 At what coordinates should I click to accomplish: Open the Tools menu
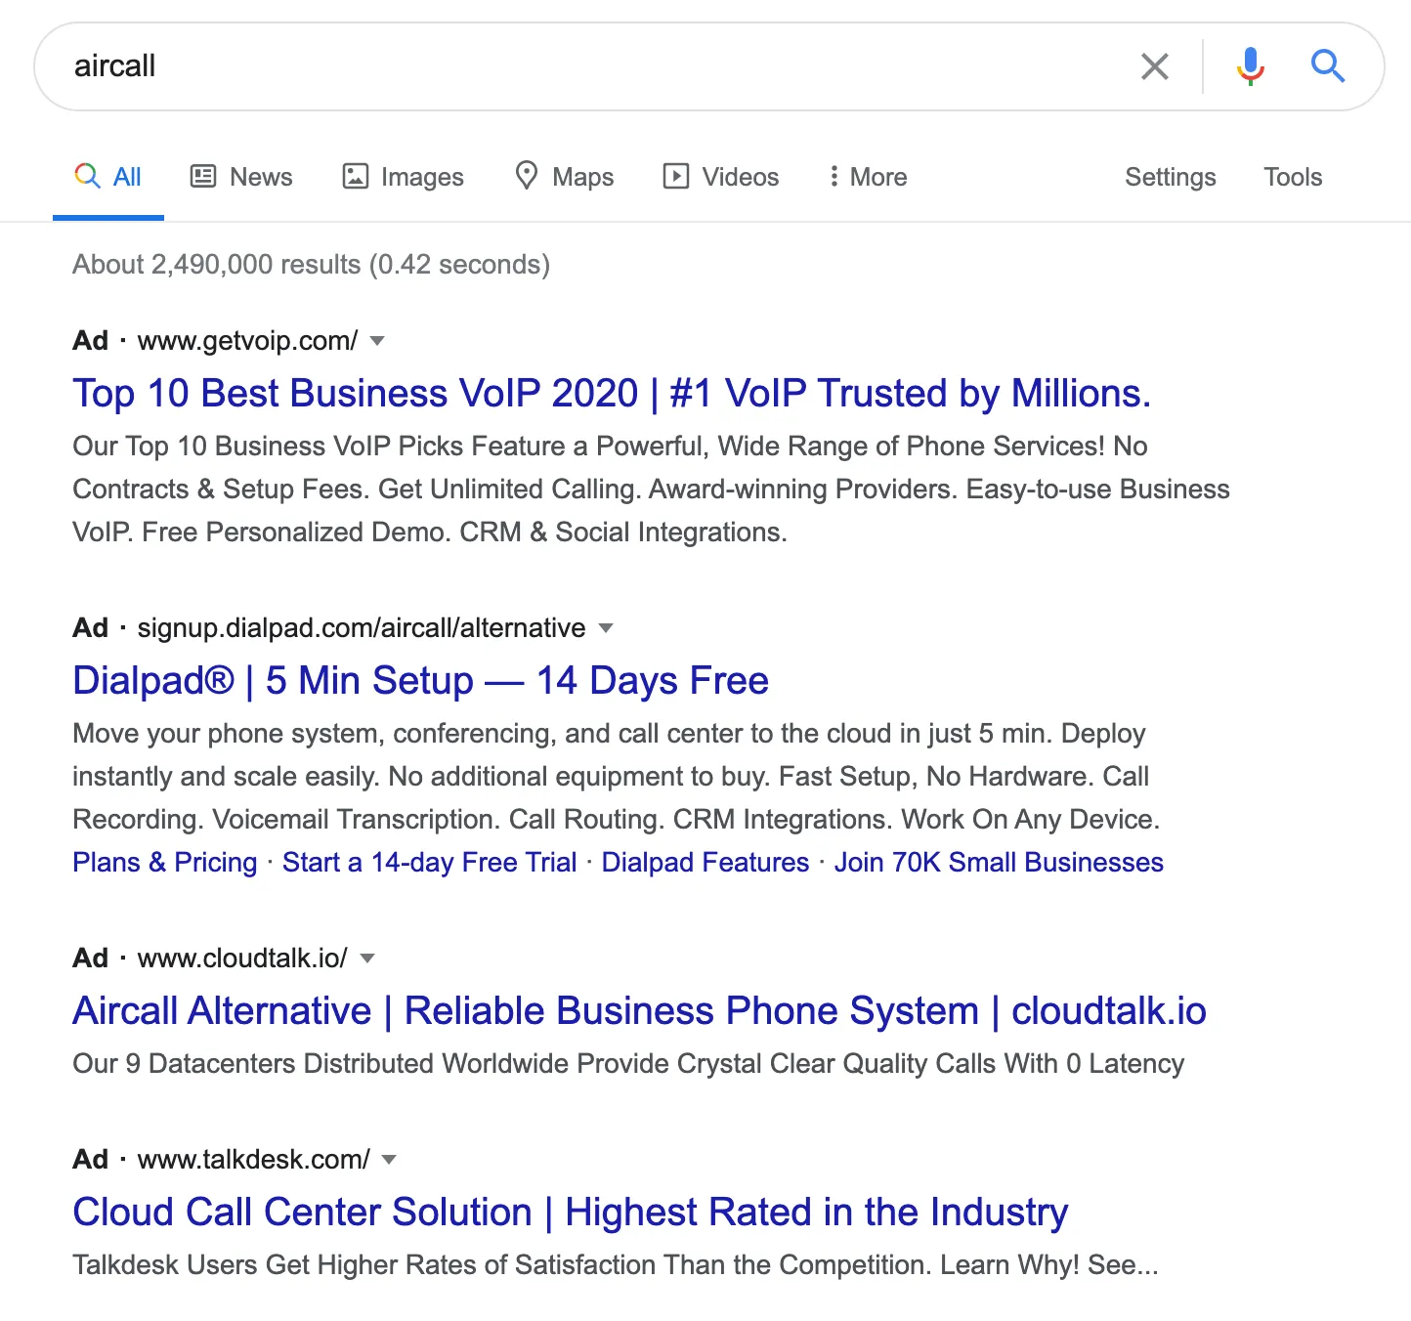[x=1292, y=176]
